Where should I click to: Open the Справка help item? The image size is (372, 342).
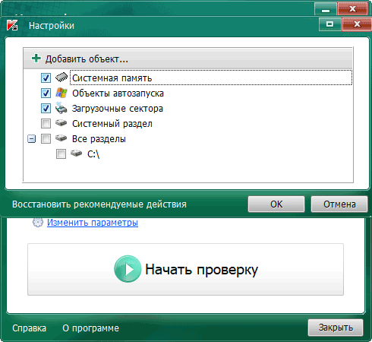(x=30, y=328)
